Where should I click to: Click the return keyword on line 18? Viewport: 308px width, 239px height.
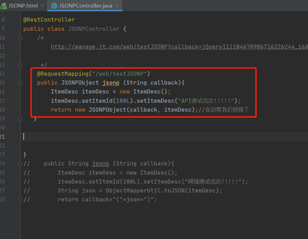[x=61, y=110]
